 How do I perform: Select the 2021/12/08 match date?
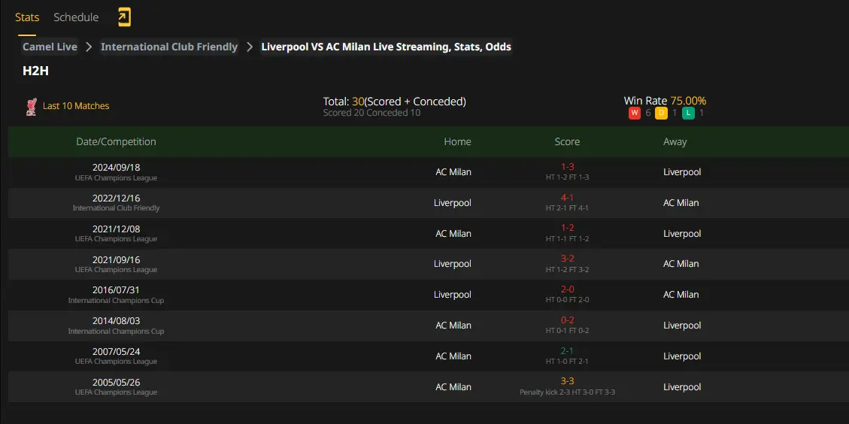tap(116, 229)
